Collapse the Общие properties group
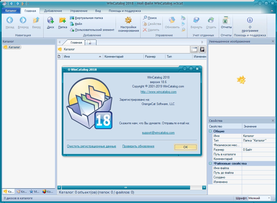 210,131
